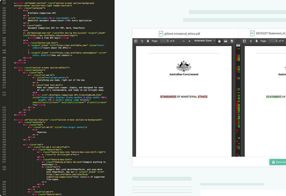Click the next page arrow in the right viewer
286x196 pixels.
tap(257, 41)
